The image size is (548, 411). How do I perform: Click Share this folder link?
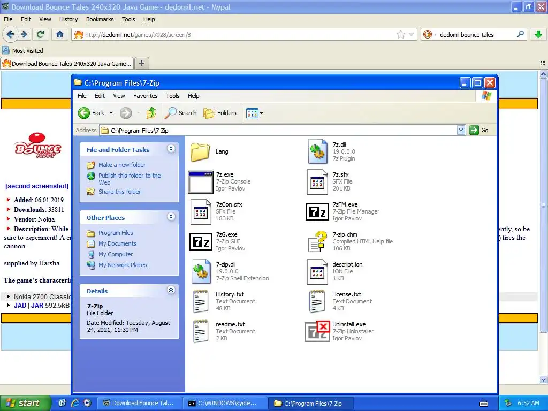tap(119, 192)
